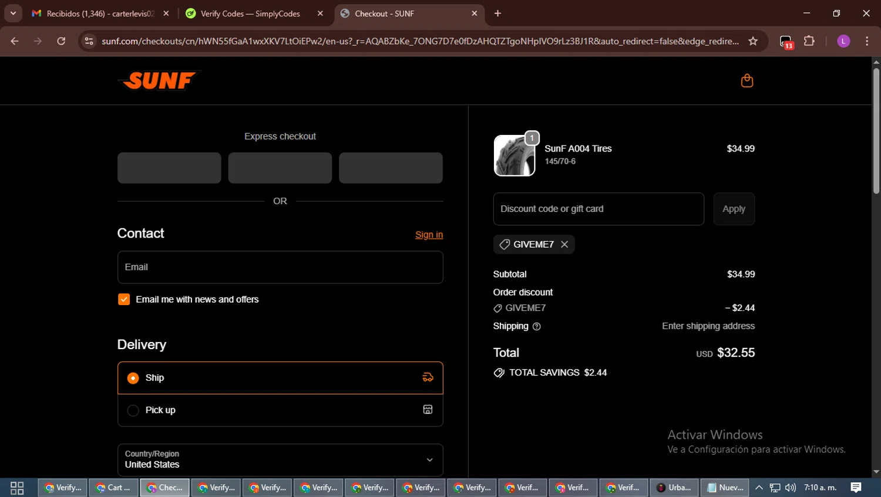Click the Enter shipping address text
Viewport: 881px width, 497px height.
[x=708, y=326]
